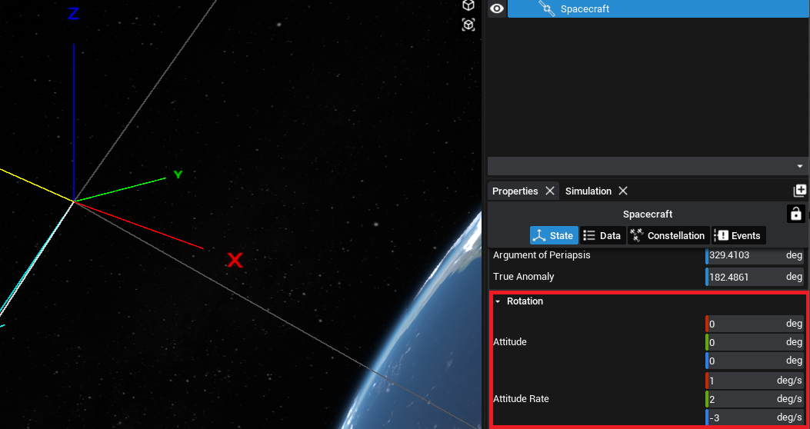
Task: Add a new panel with plus icon
Action: [x=800, y=191]
